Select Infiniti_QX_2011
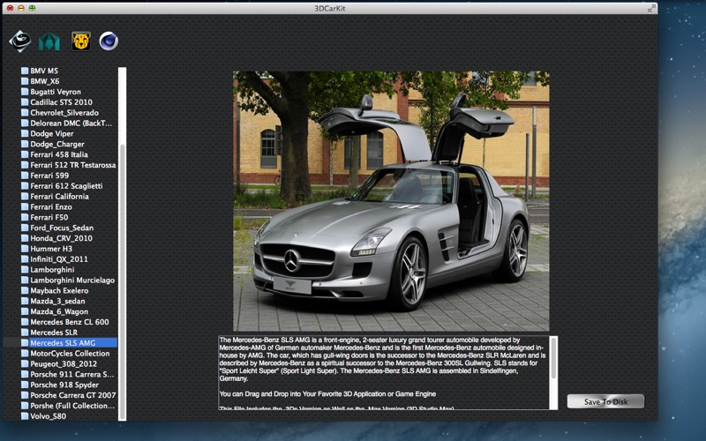The width and height of the screenshot is (706, 441). click(x=59, y=259)
